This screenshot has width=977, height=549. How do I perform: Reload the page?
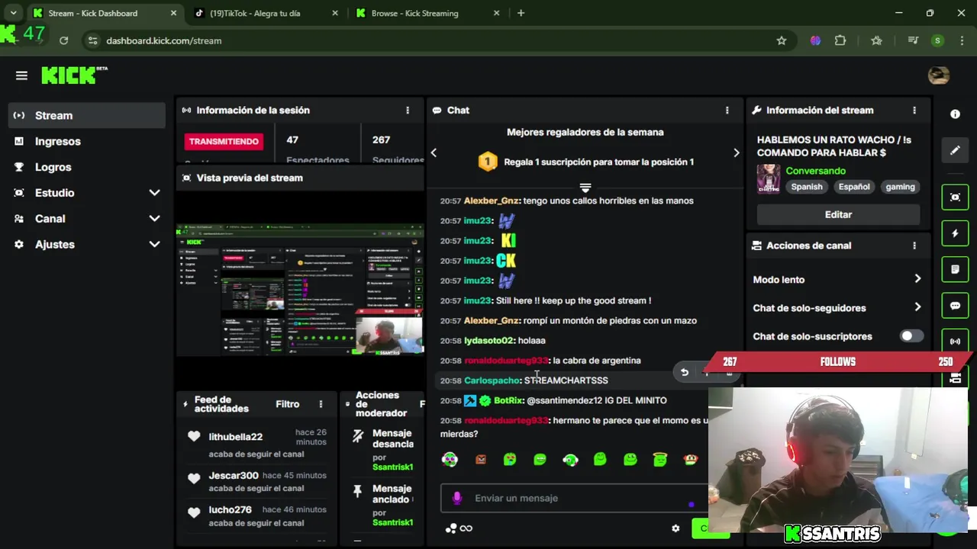coord(63,40)
